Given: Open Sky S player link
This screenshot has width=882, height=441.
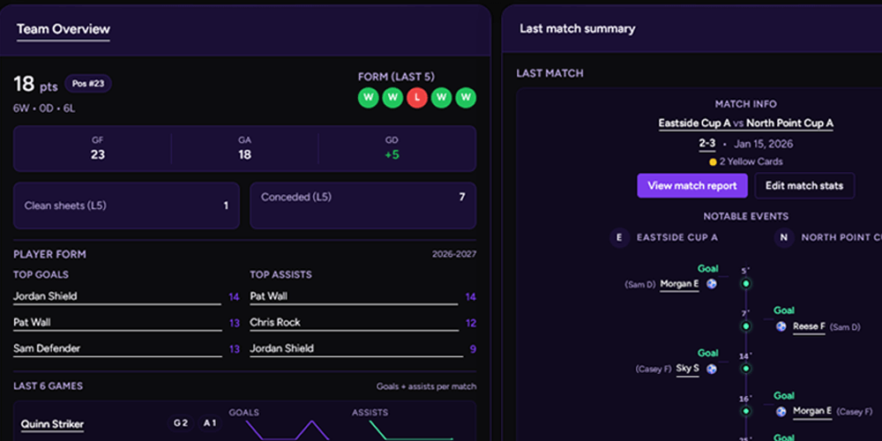Looking at the screenshot, I should (687, 369).
